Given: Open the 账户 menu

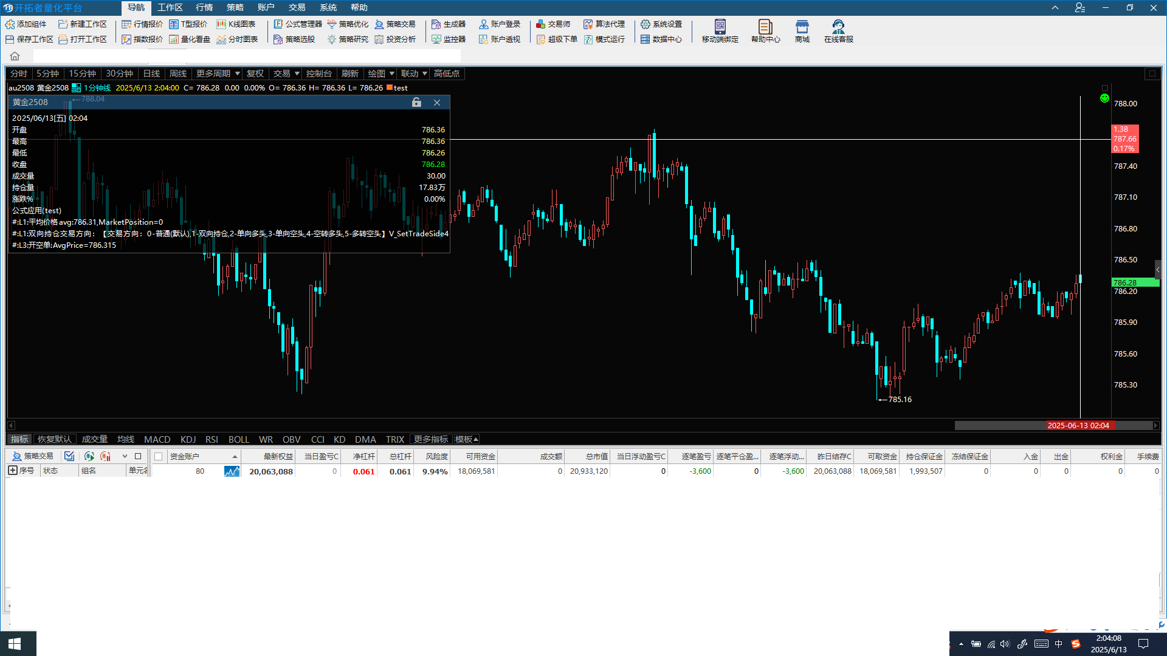Looking at the screenshot, I should [x=266, y=7].
